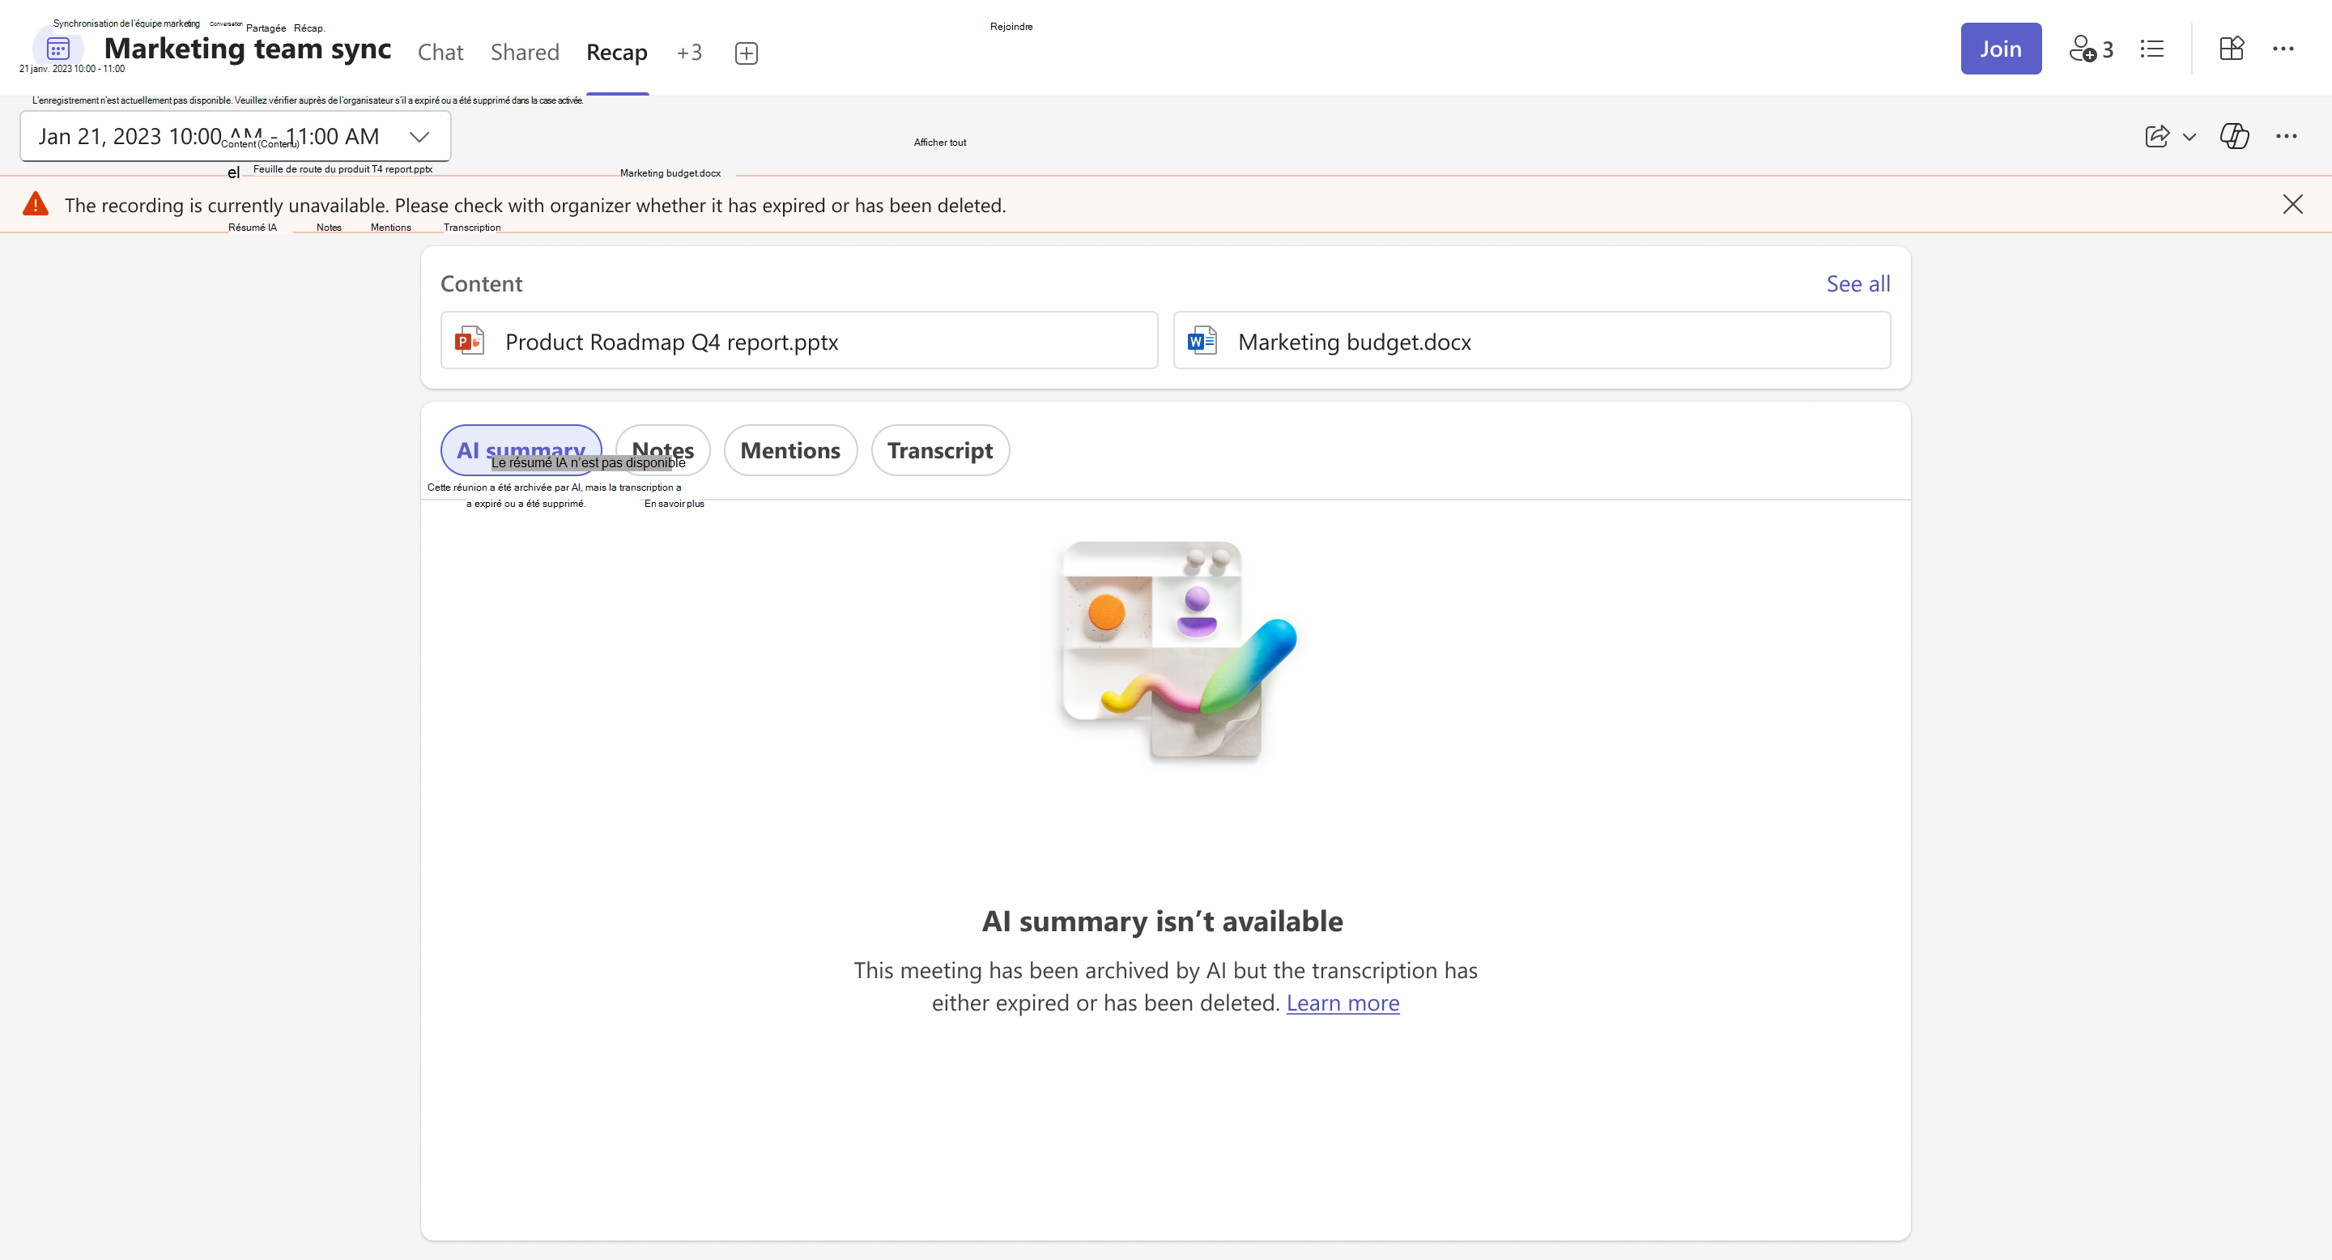Switch to the Chat tab

(x=440, y=53)
